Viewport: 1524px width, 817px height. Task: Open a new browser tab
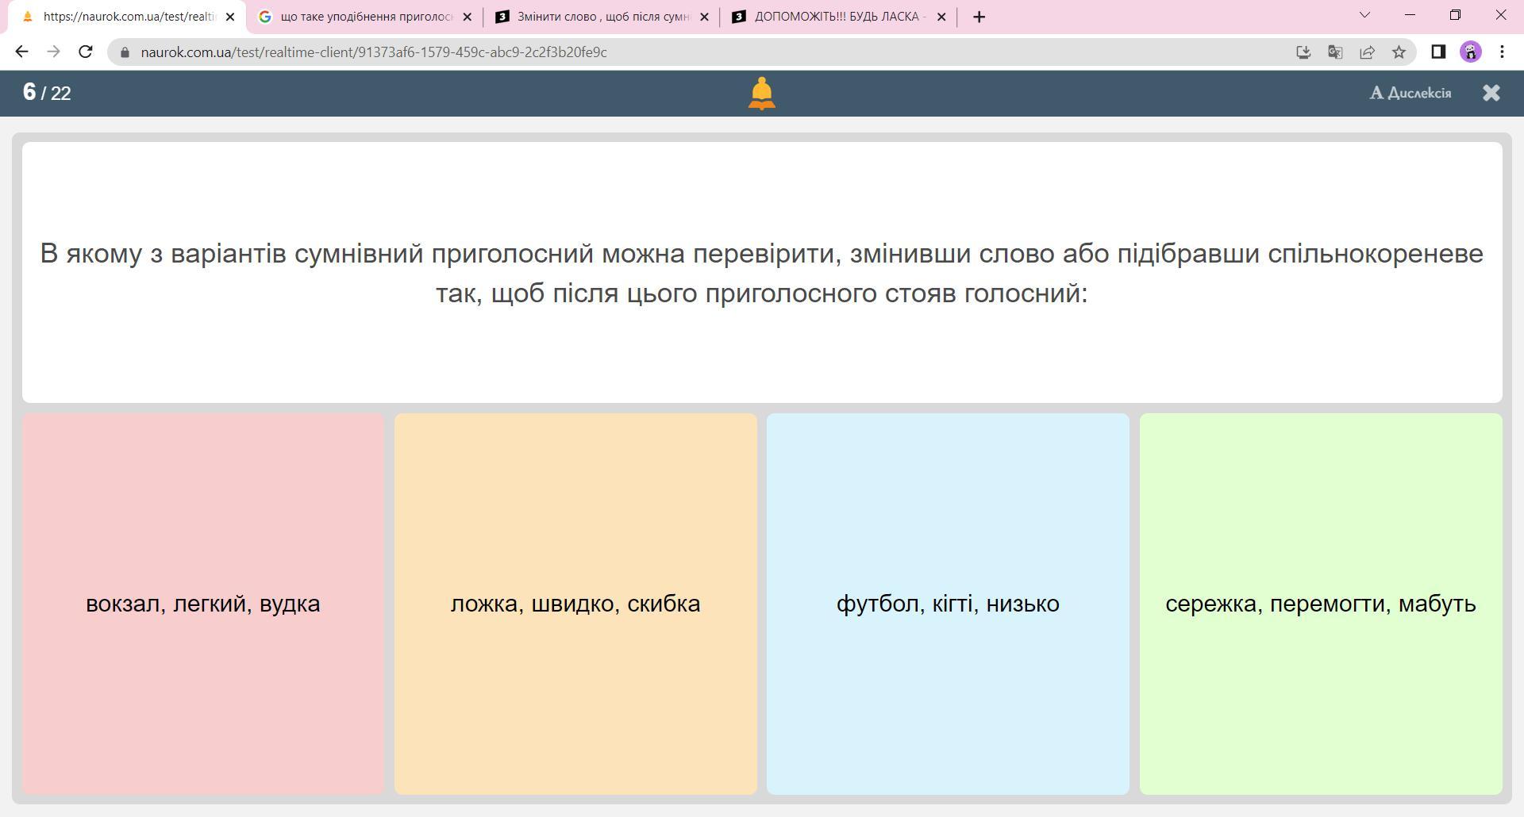[979, 17]
